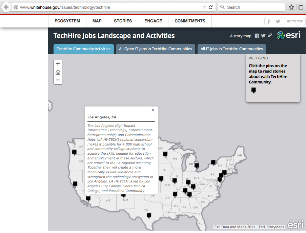Viewport: 306px width, 233px height.
Task: Share on Facebook from the page nav bar
Action: pos(269,21)
